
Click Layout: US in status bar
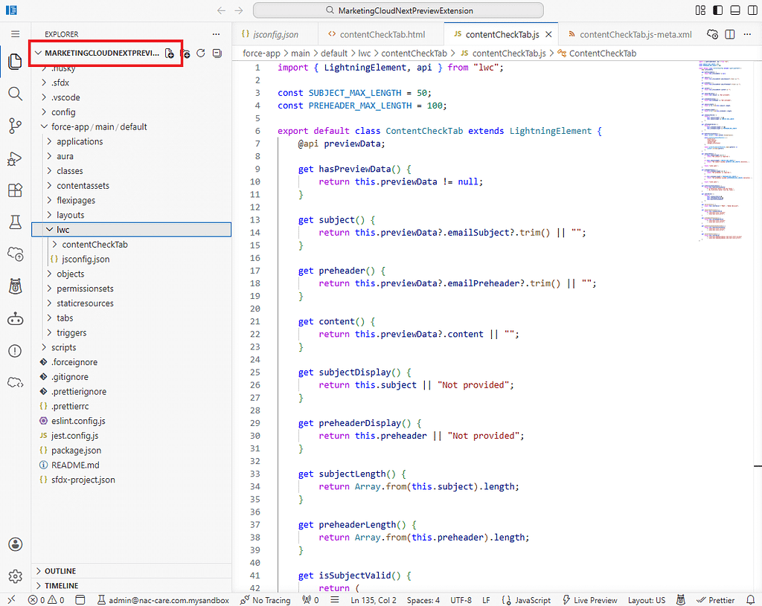point(647,600)
